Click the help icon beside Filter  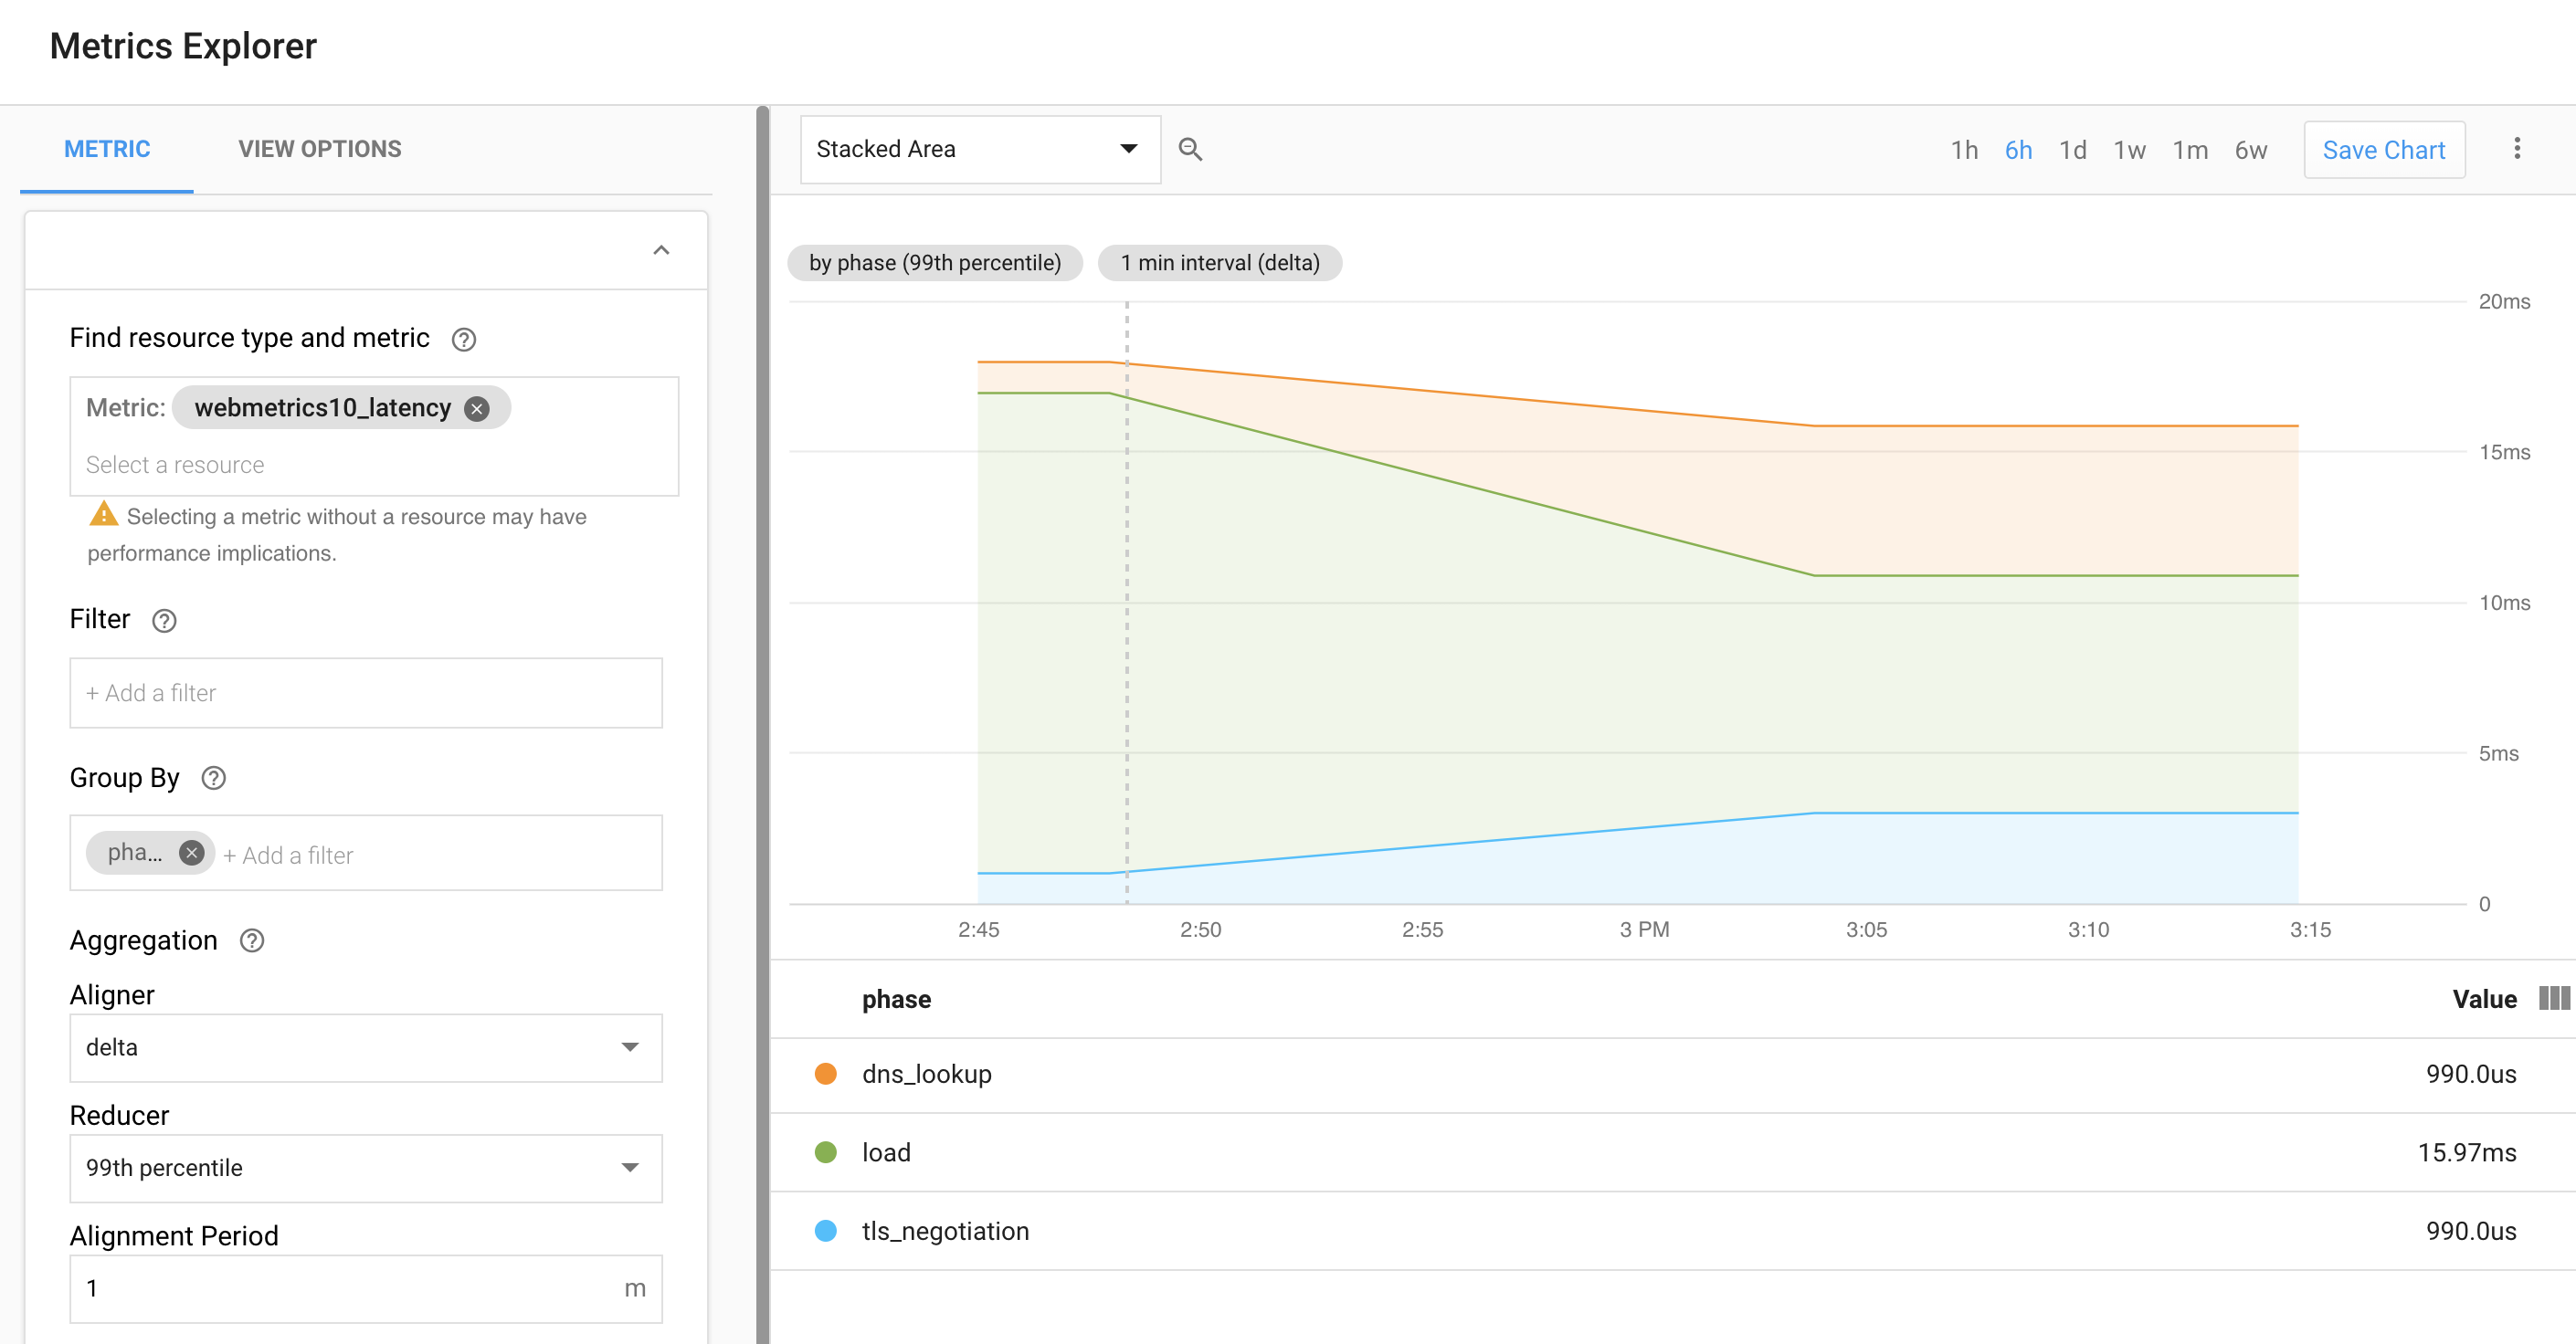[164, 621]
